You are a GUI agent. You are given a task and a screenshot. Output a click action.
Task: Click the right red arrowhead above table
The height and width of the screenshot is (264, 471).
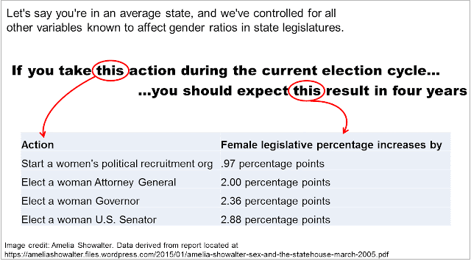click(x=345, y=130)
